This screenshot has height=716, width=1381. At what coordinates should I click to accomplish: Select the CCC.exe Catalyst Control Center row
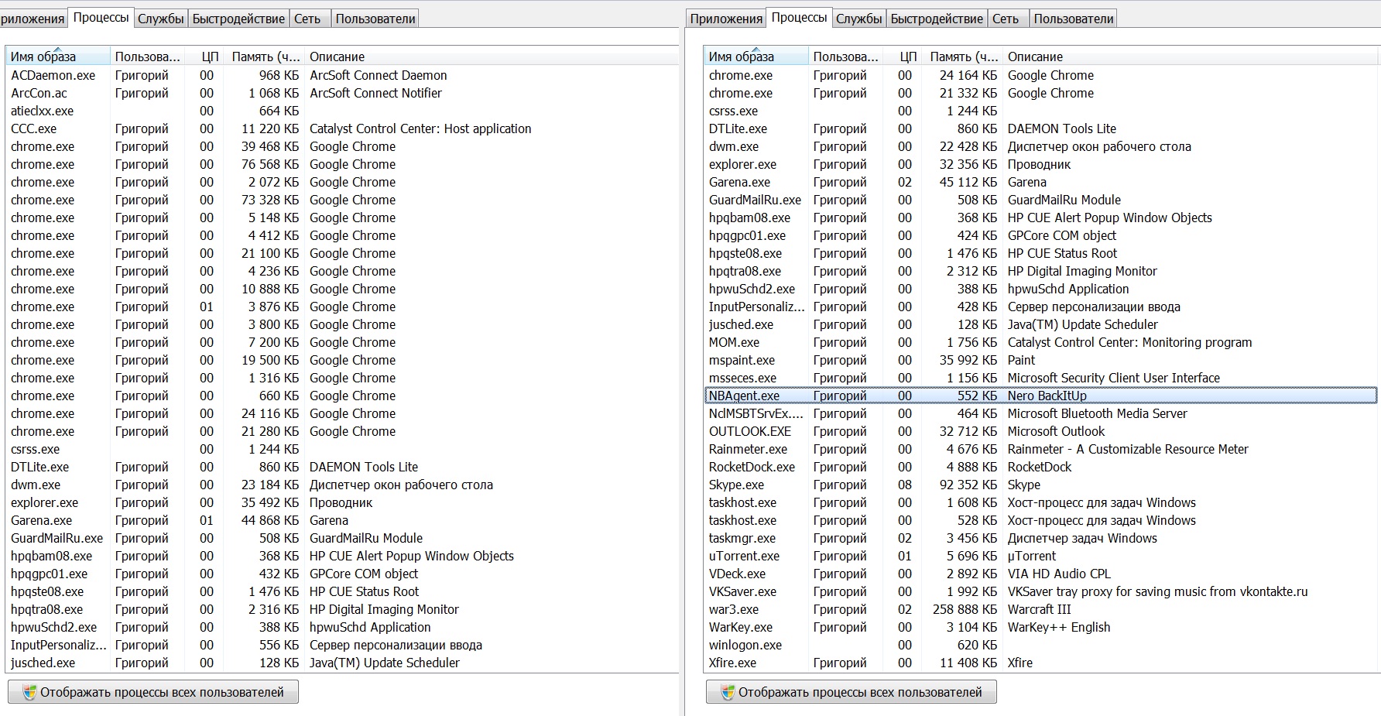33,128
